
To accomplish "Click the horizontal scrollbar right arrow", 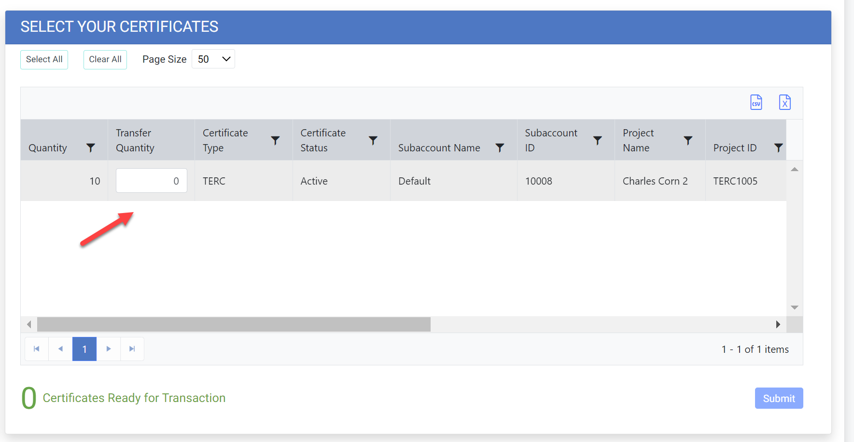I will (x=778, y=324).
